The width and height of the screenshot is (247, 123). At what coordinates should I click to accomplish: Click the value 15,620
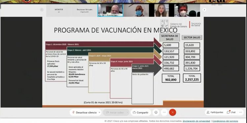[x=192, y=45]
